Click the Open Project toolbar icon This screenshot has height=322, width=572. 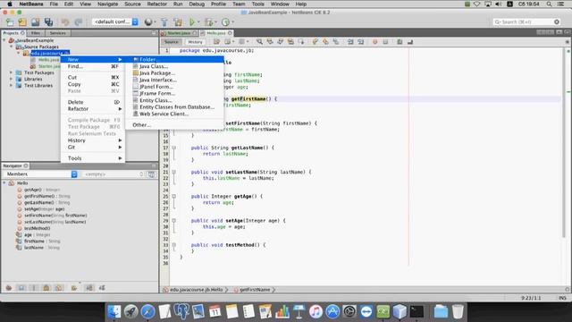tap(36, 22)
